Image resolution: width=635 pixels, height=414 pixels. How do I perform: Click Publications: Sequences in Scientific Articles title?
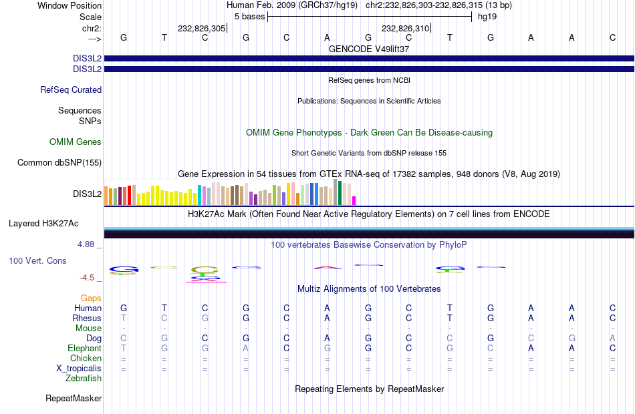tap(369, 101)
